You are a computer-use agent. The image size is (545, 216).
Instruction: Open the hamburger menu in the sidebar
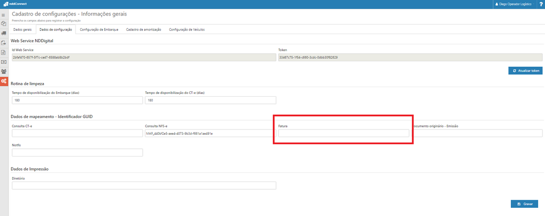[4, 15]
